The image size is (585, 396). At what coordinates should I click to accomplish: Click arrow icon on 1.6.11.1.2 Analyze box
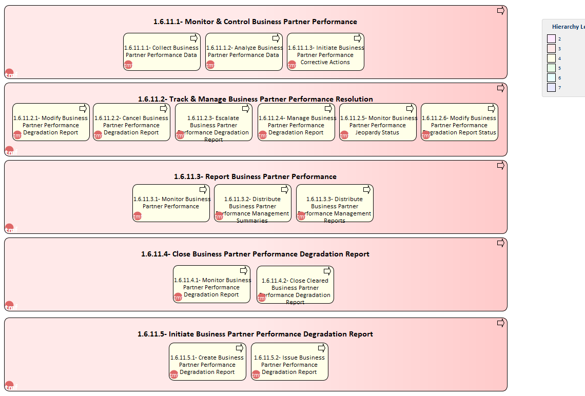point(276,38)
